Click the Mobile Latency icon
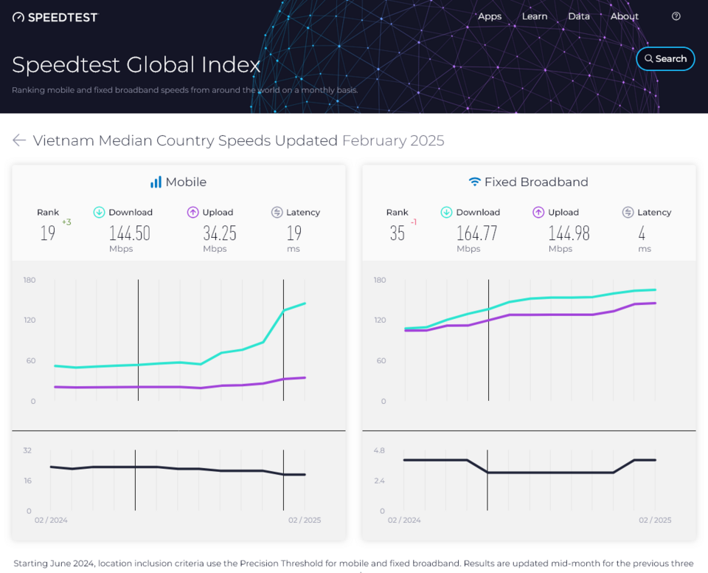 [x=277, y=212]
